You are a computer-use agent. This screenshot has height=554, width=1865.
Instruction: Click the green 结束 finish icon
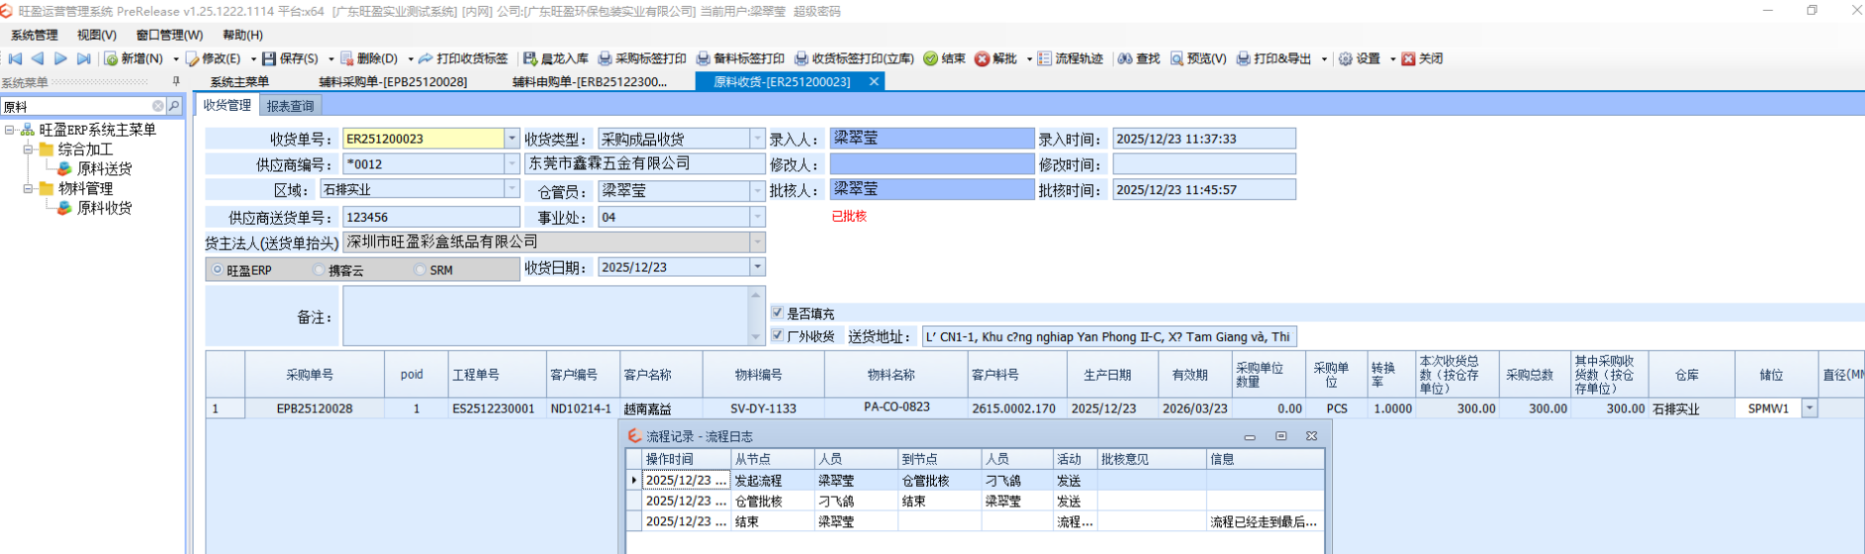click(x=930, y=58)
